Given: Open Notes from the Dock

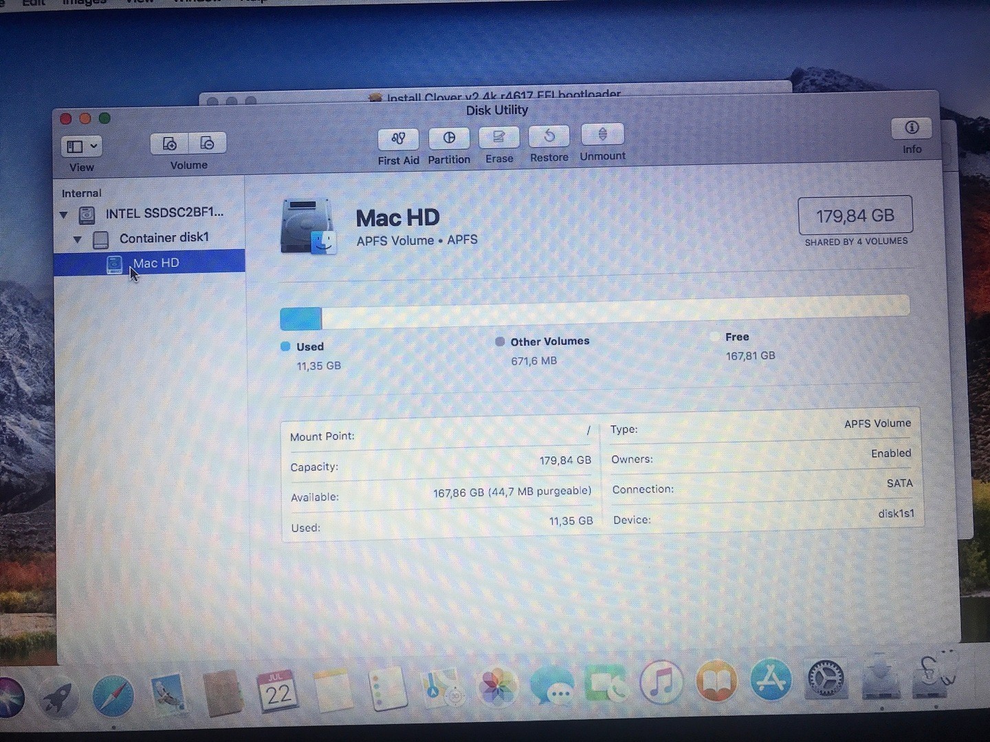Looking at the screenshot, I should point(333,690).
